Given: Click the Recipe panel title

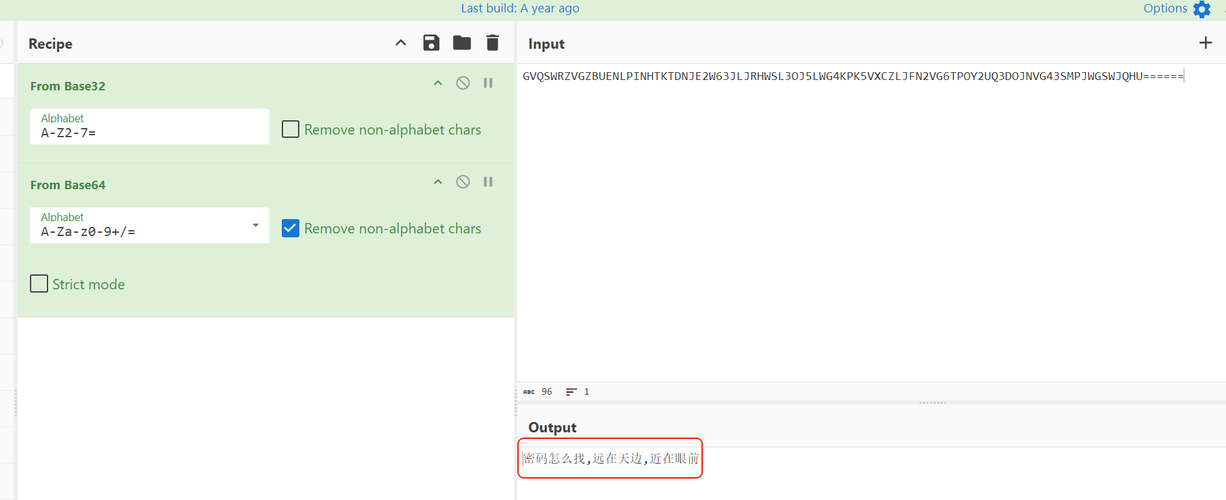Looking at the screenshot, I should coord(51,44).
